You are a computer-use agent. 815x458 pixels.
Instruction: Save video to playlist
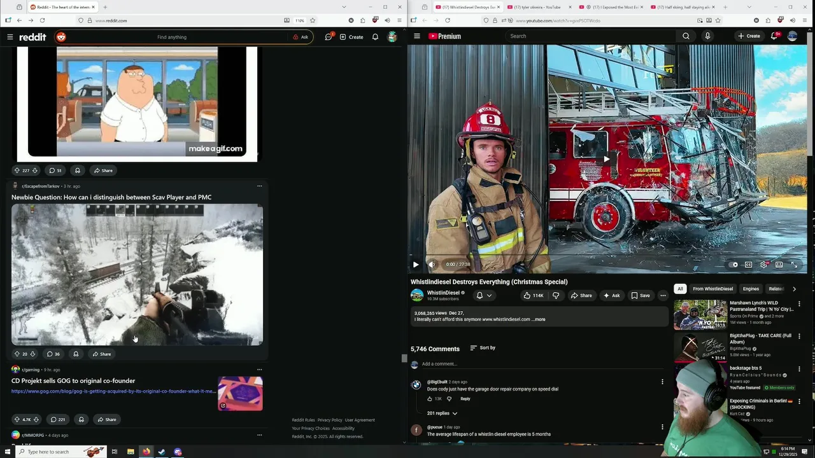click(641, 295)
